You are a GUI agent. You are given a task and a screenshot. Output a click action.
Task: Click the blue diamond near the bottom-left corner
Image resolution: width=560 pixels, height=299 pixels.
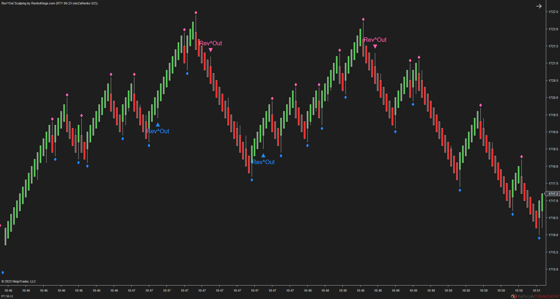pos(2,272)
